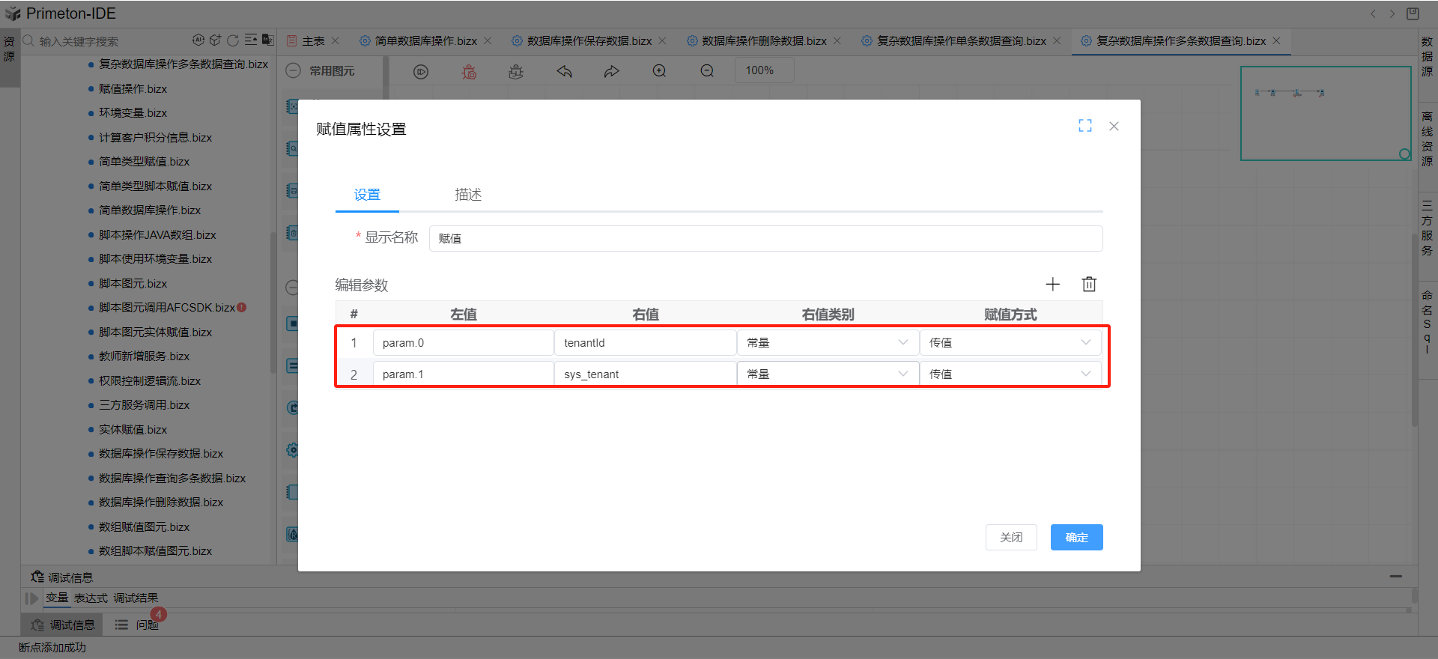This screenshot has width=1438, height=659.
Task: Click the undo arrow in canvas toolbar
Action: (x=564, y=71)
